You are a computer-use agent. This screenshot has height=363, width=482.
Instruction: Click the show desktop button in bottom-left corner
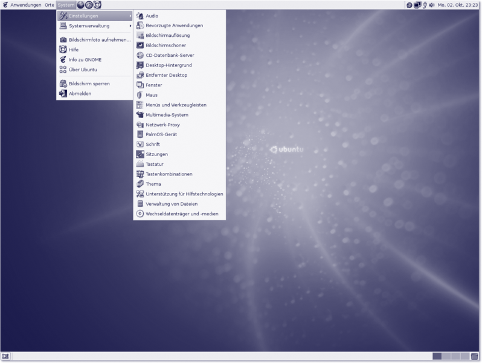point(5,356)
